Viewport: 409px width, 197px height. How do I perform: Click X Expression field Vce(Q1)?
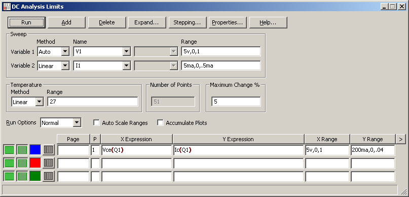point(137,150)
